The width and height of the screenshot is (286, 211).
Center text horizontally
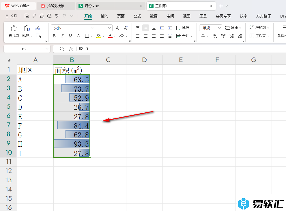pyautogui.click(x=145, y=36)
